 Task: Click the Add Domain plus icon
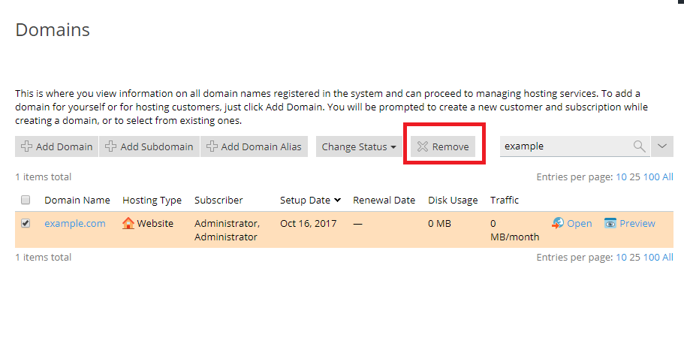(x=26, y=147)
